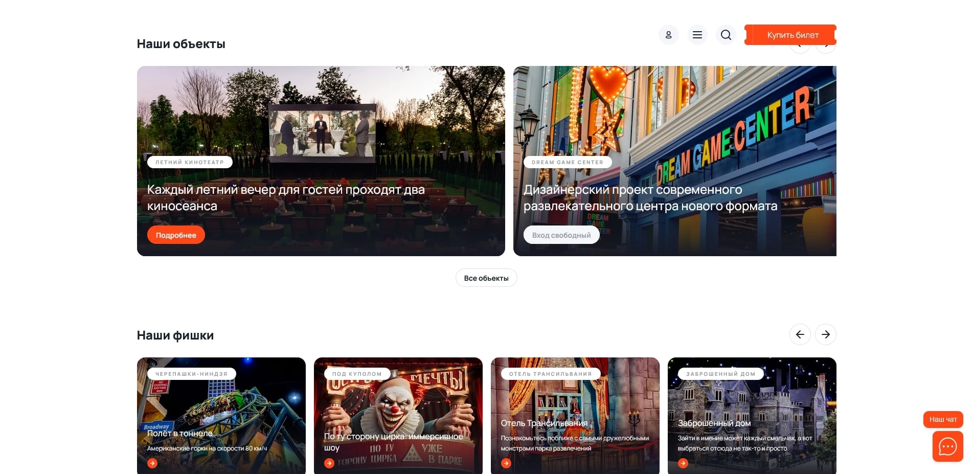Select the Dream Game Center tag
This screenshot has width=973, height=474.
point(567,162)
